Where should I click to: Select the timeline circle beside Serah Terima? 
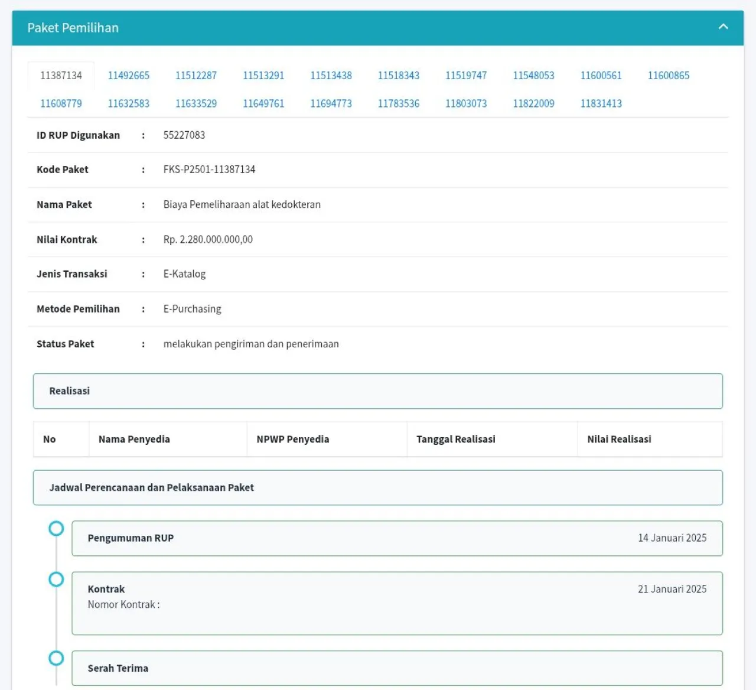[x=56, y=658]
